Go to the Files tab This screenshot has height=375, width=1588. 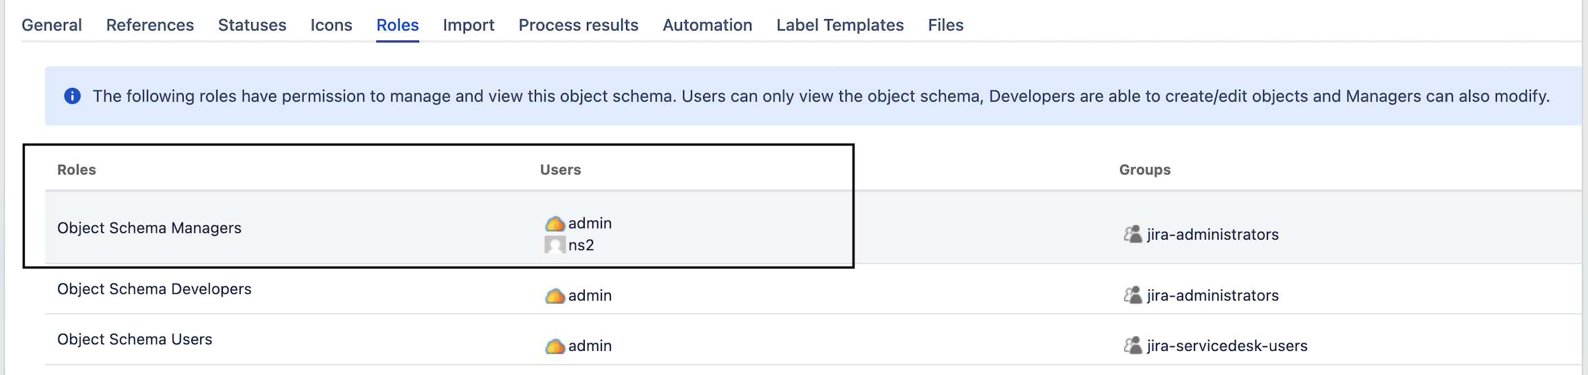point(945,25)
